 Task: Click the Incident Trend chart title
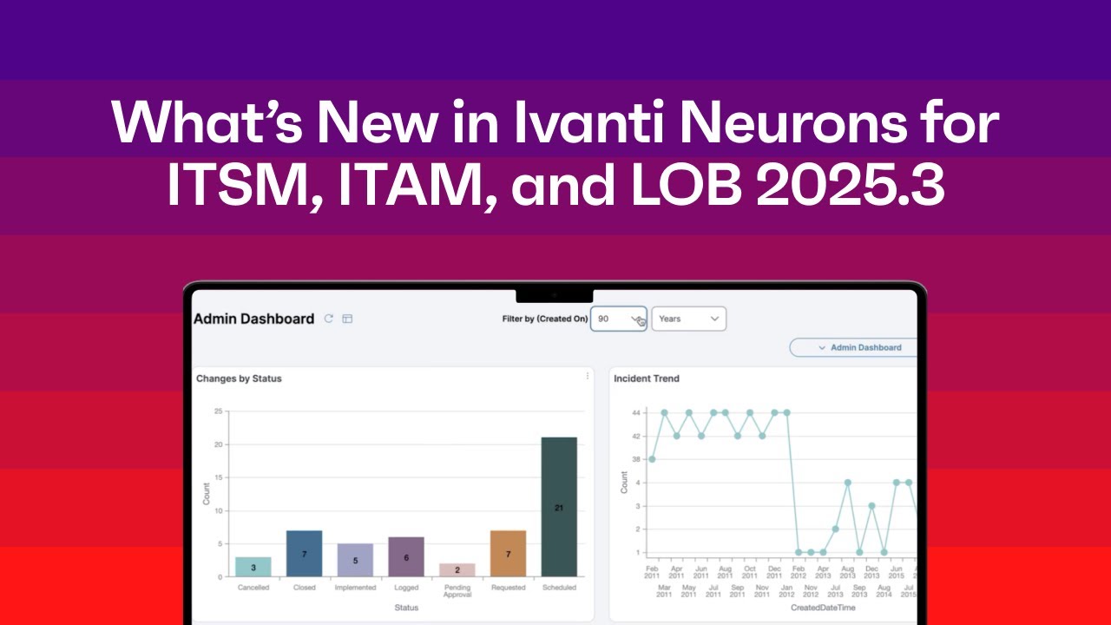(647, 378)
